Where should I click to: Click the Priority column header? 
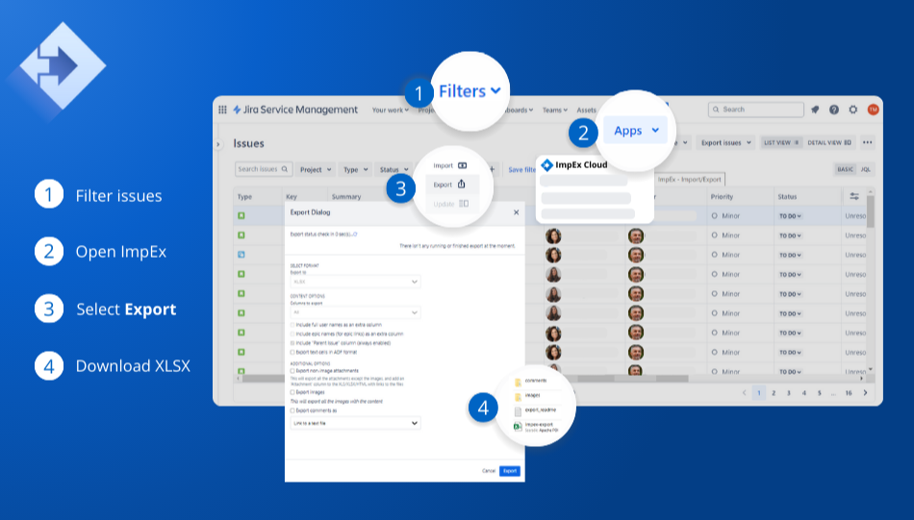coord(722,197)
